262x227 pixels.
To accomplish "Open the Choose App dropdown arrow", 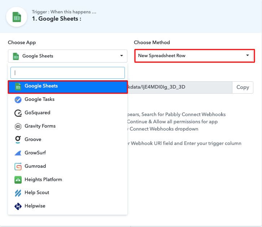I will (122, 56).
